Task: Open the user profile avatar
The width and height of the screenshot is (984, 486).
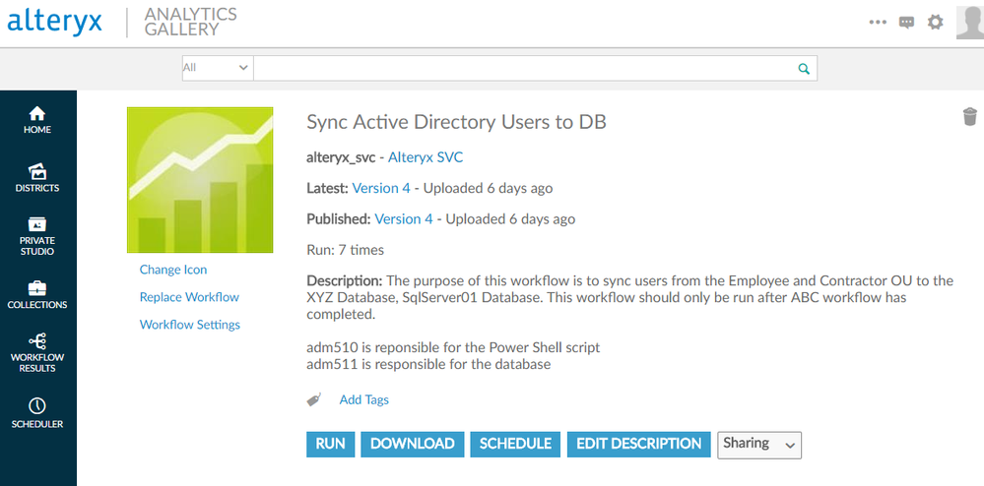Action: pos(970,23)
